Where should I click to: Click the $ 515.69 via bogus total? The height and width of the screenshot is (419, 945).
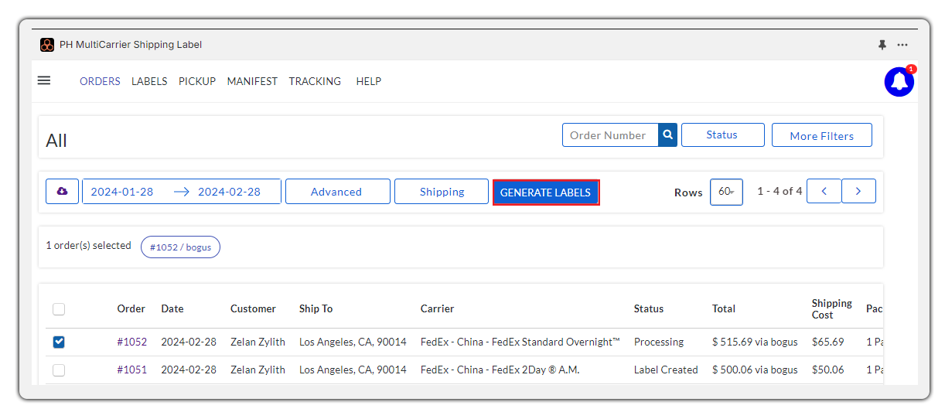755,342
